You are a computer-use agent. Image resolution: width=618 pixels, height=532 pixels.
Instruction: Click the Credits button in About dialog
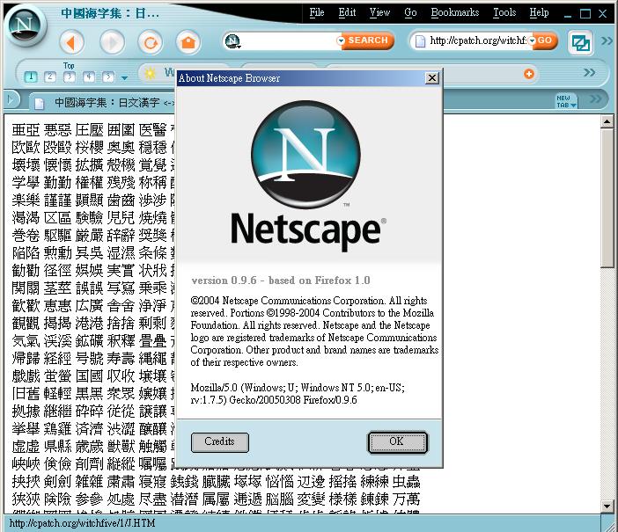point(219,442)
